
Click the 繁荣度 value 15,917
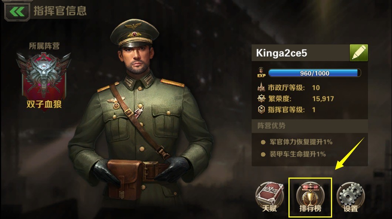323,99
